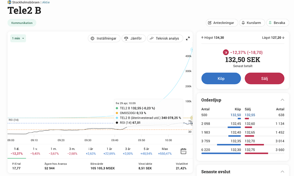Click sell price 132,70 row

point(250,141)
